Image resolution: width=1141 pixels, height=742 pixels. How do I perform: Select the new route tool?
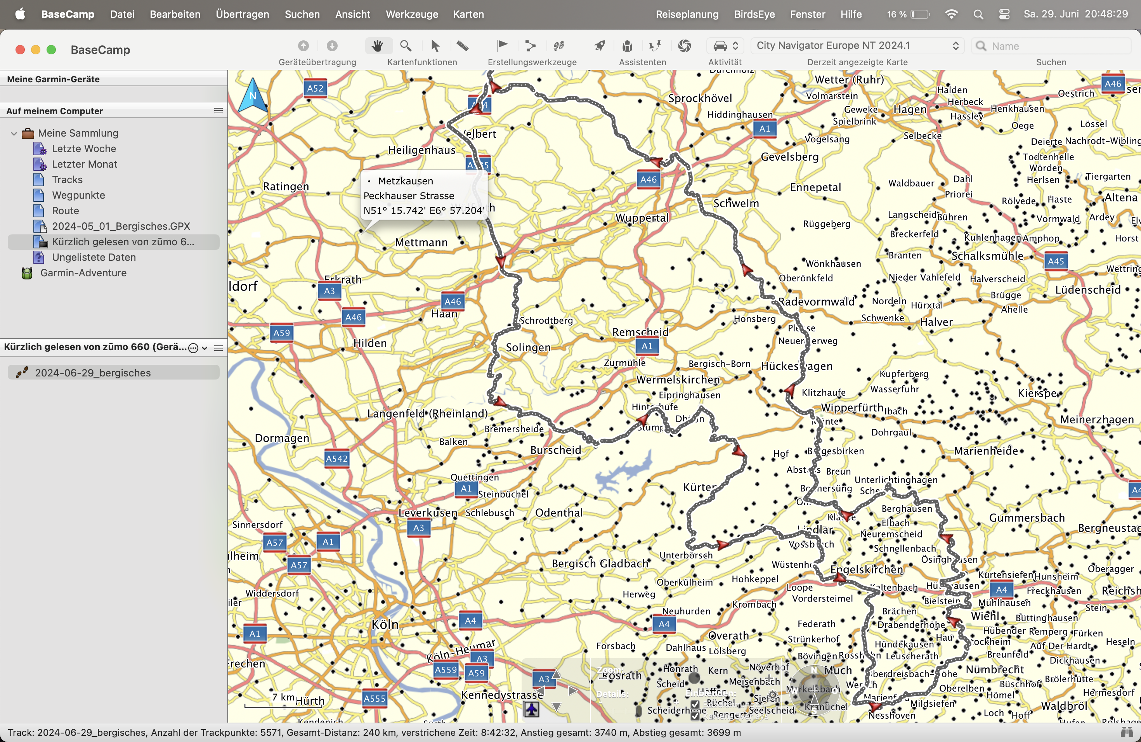[x=530, y=45]
